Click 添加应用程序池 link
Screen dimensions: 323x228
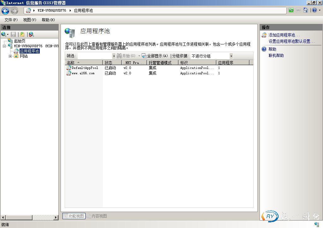pos(284,35)
